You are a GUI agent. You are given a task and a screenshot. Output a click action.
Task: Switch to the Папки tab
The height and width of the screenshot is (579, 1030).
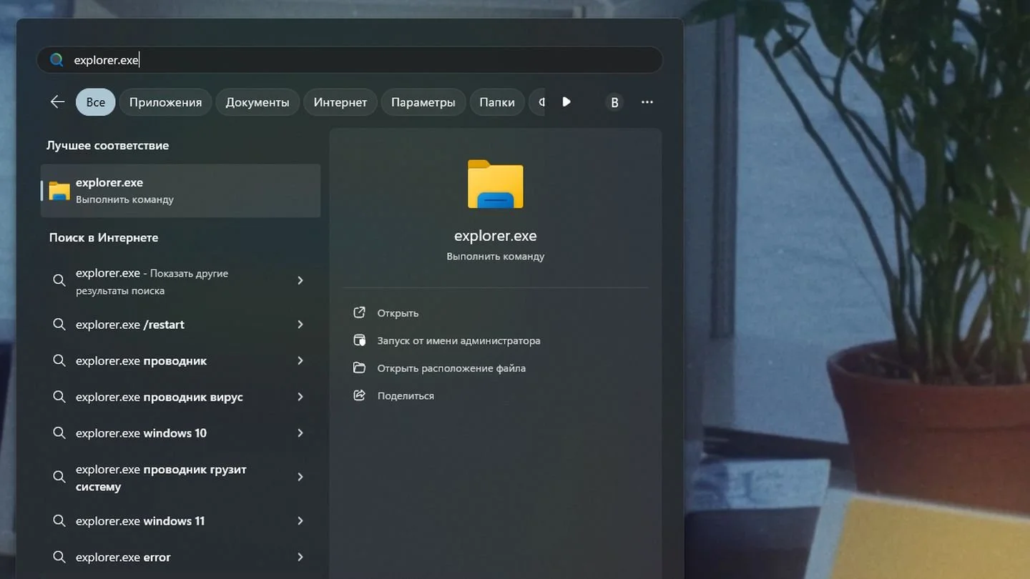click(x=497, y=102)
